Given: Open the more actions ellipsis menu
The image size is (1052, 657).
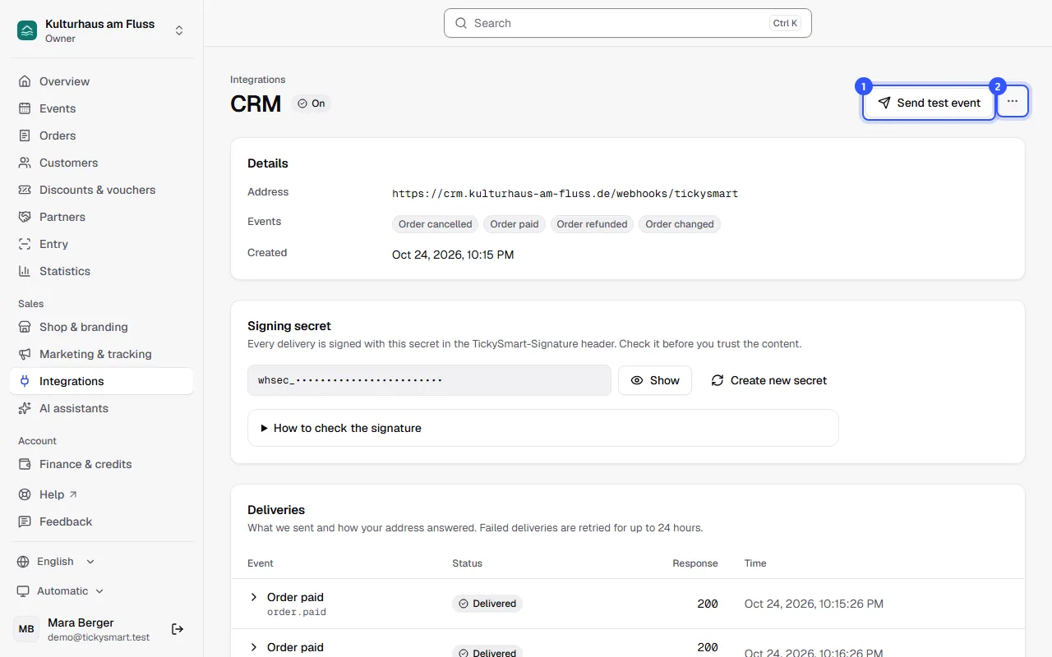Looking at the screenshot, I should pyautogui.click(x=1013, y=102).
